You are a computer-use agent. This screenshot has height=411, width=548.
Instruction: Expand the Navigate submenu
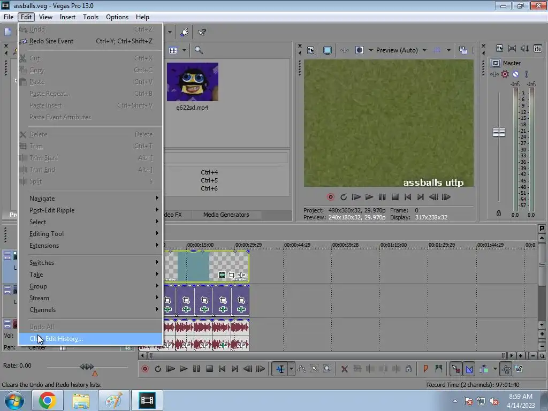click(91, 198)
